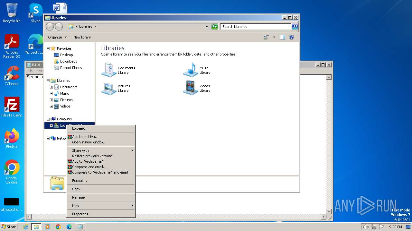
Task: Click Windows Media Player taskbar icon
Action: 47,227
